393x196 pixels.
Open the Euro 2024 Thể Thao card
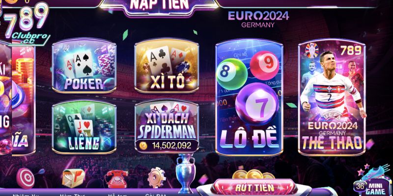point(332,97)
